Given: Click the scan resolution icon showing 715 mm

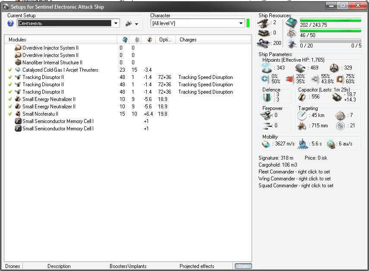Looking at the screenshot, I should pyautogui.click(x=302, y=126).
